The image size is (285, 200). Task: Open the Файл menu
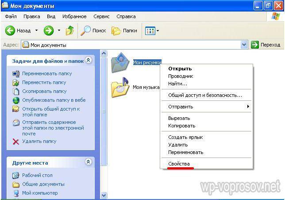point(11,16)
